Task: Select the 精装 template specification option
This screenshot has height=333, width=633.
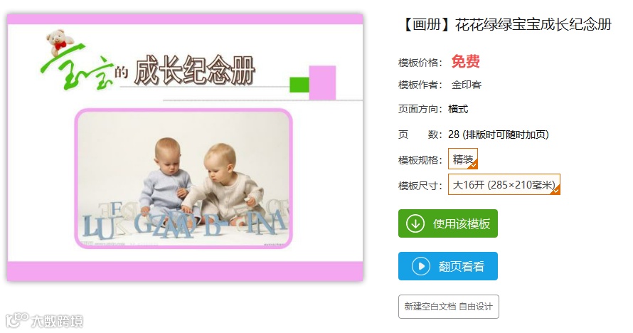Action: pyautogui.click(x=462, y=159)
